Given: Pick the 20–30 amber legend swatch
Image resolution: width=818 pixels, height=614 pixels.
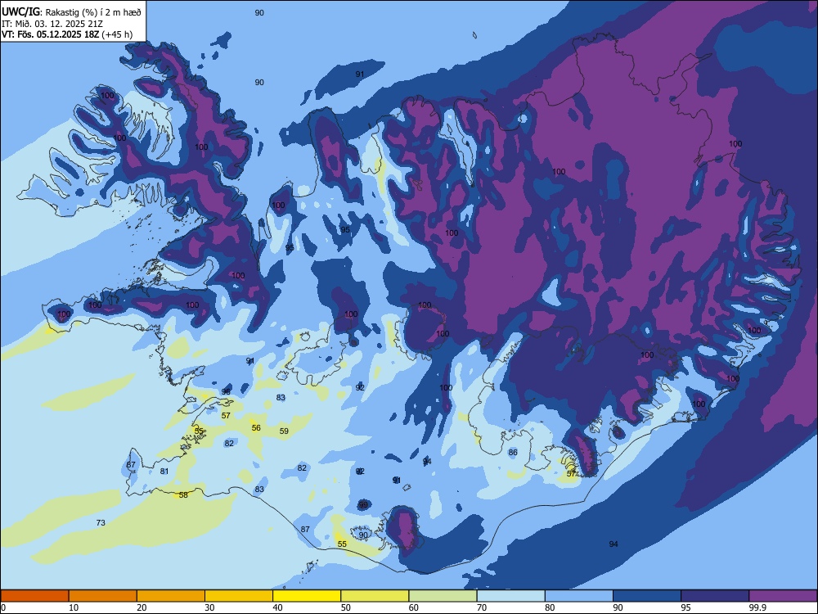Looking at the screenshot, I should pyautogui.click(x=171, y=596).
